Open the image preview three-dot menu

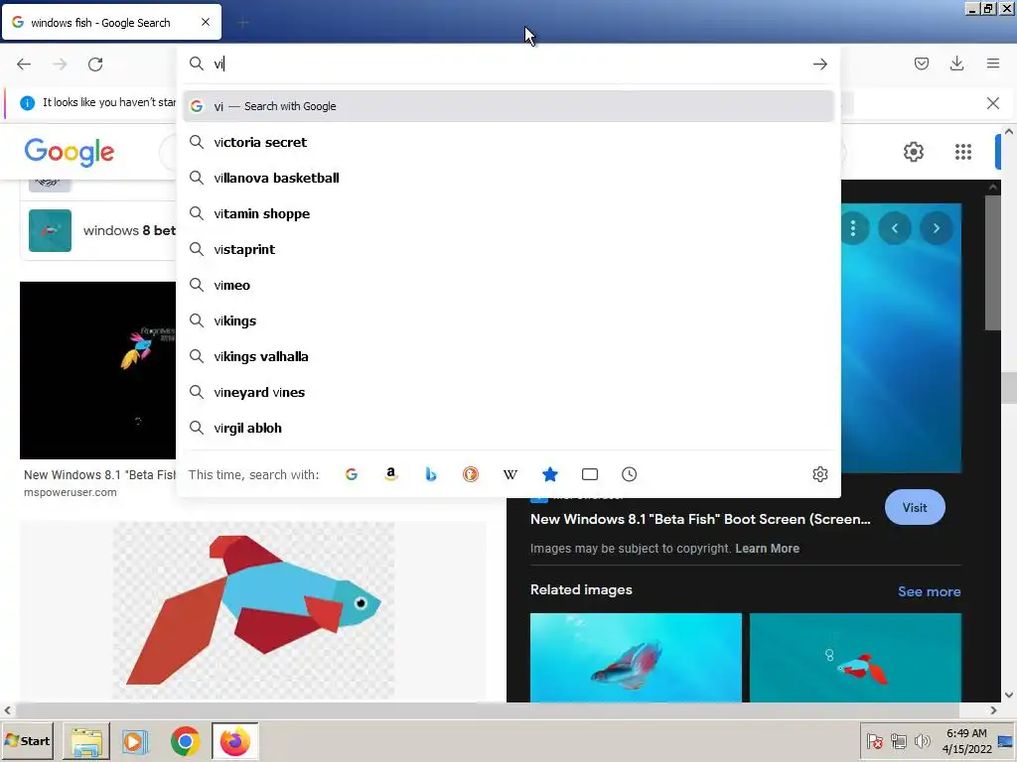click(x=853, y=228)
